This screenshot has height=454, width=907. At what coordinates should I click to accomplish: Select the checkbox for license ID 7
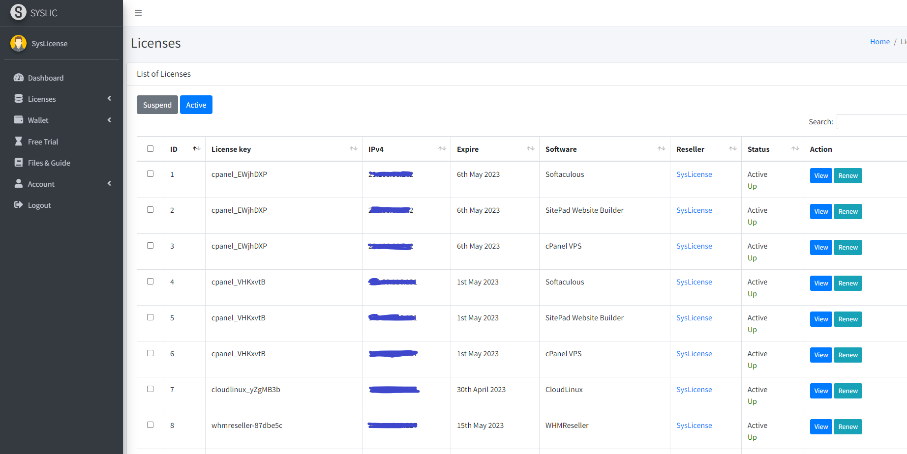click(x=151, y=389)
